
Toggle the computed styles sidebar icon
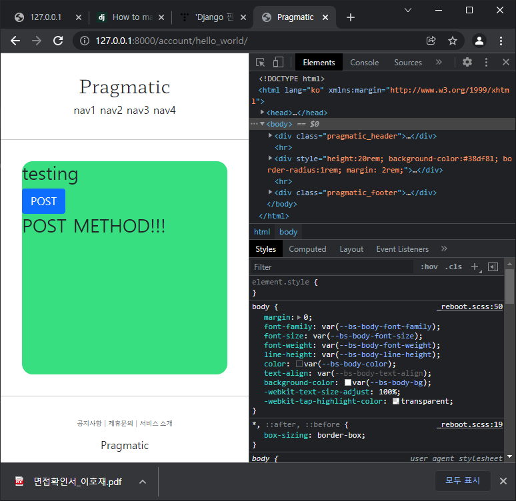(493, 266)
